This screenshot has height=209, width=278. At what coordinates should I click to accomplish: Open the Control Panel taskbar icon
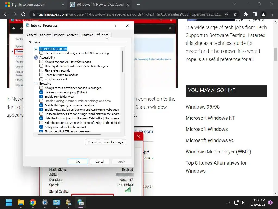tap(57, 202)
